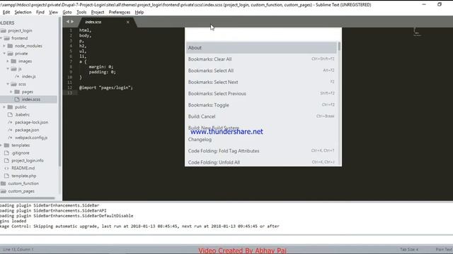Open .babelrc file
Image resolution: width=453 pixels, height=254 pixels.
pyautogui.click(x=22, y=114)
